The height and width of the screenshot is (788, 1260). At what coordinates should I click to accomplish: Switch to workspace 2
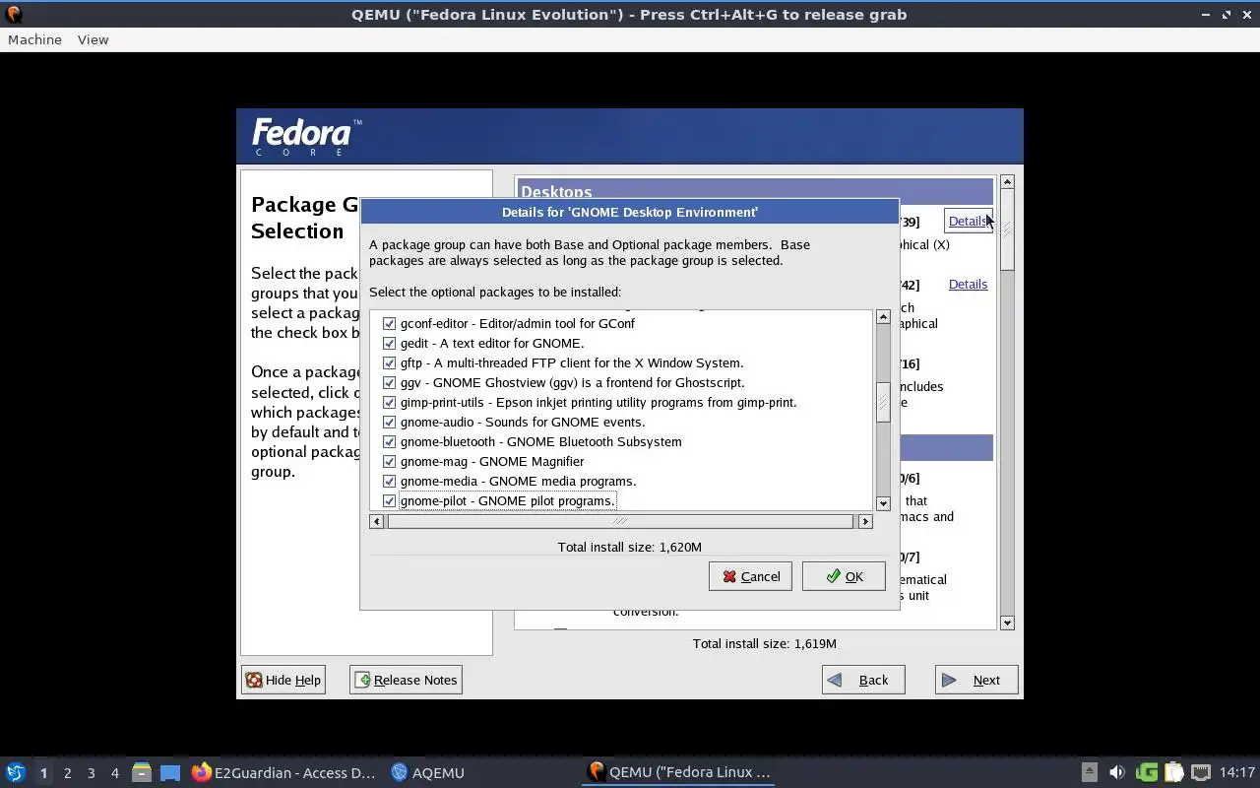pos(67,772)
